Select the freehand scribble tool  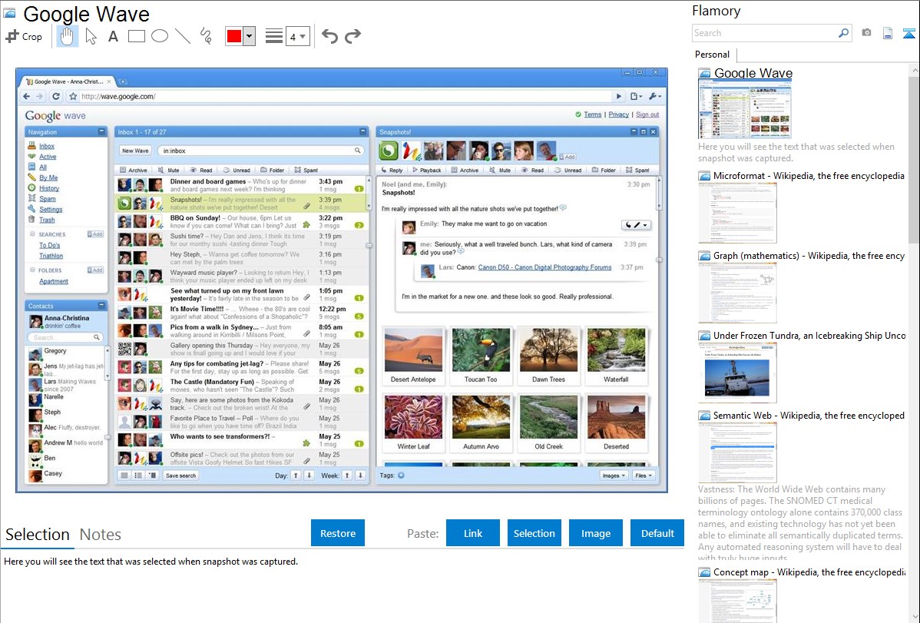[206, 36]
